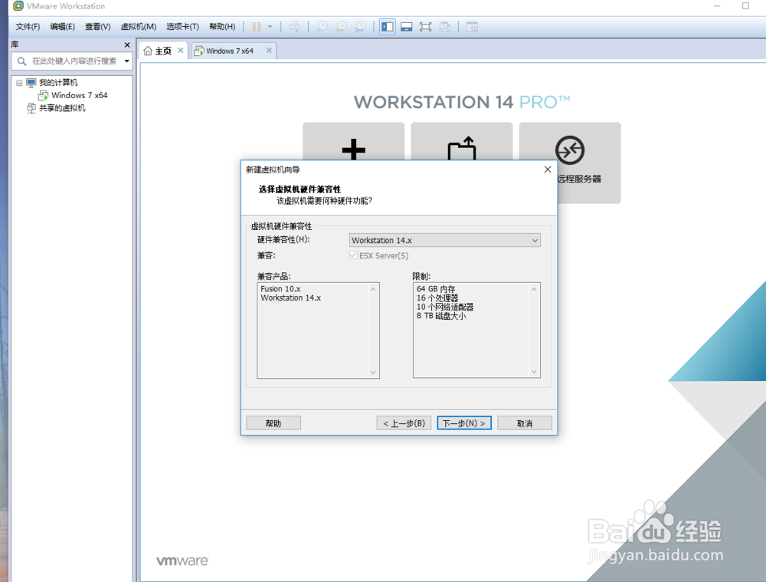Click 64 GB 内存 in 限制 list
The image size is (766, 582).
436,289
